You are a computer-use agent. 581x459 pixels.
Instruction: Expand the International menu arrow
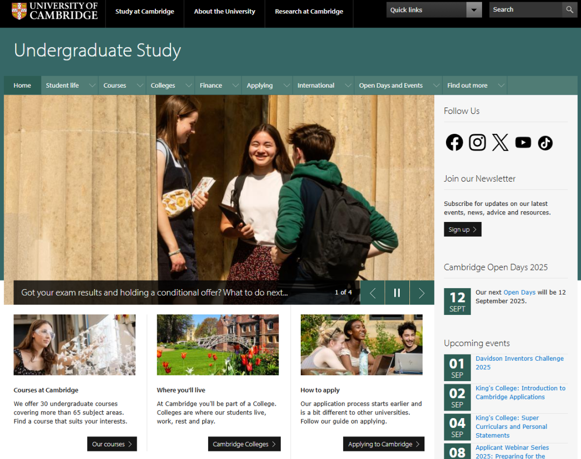tap(348, 85)
